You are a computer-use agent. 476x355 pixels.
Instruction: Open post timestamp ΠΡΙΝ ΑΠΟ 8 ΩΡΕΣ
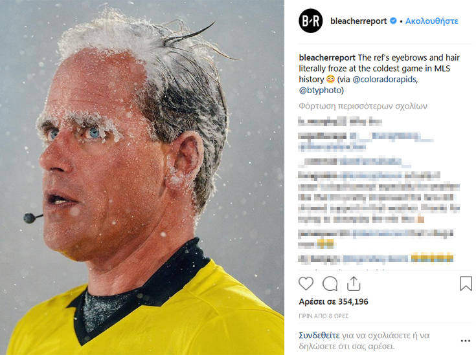tap(323, 316)
